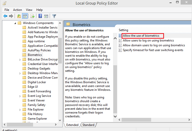Select Event Forwarding tree item
Viewport: 192px width, 131px height.
click(39, 91)
